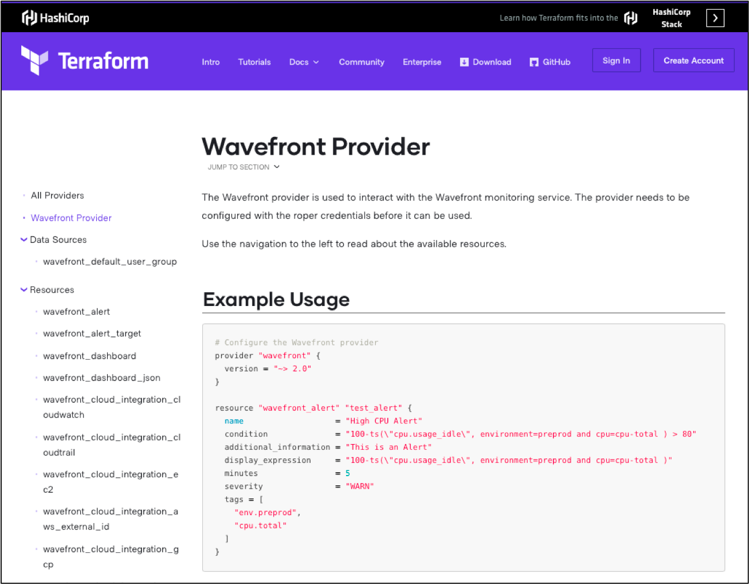Image resolution: width=750 pixels, height=585 pixels.
Task: Collapse the Resources section
Action: pos(23,290)
